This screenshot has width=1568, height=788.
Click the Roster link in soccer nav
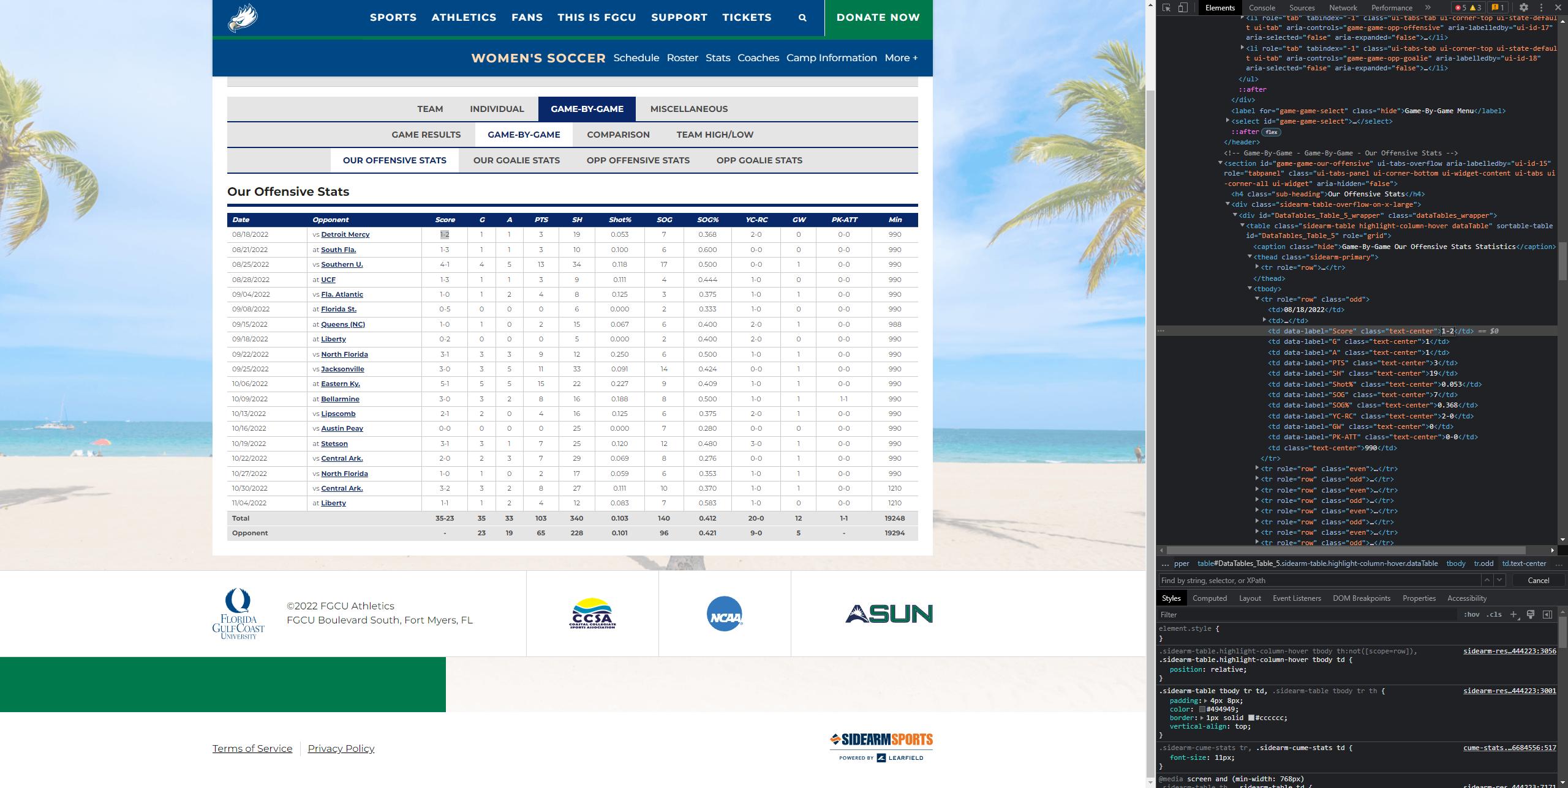[682, 58]
